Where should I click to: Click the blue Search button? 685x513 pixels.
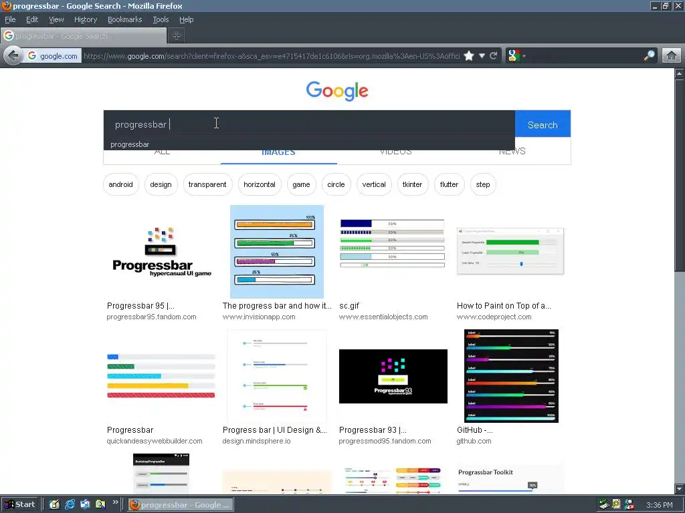[x=543, y=125]
